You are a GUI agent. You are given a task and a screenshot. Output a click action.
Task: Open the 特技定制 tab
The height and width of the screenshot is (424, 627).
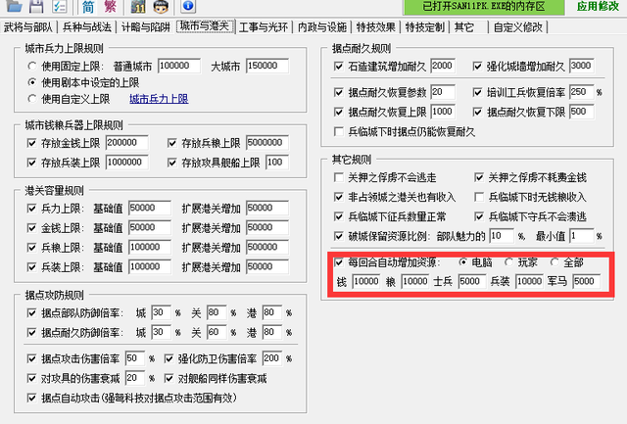[x=424, y=27]
